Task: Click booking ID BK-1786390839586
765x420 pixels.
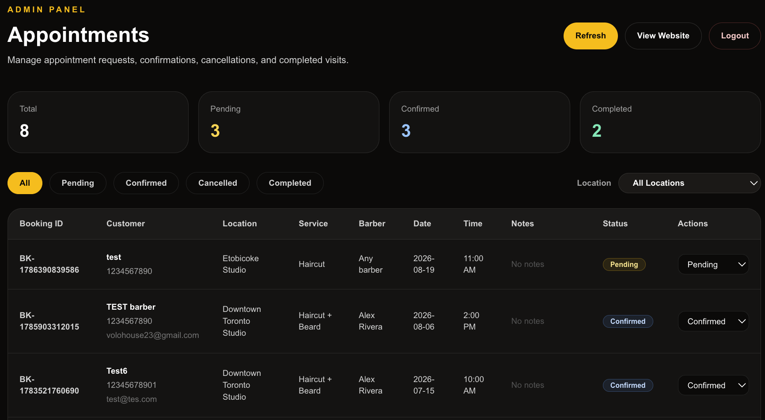Action: (49, 264)
